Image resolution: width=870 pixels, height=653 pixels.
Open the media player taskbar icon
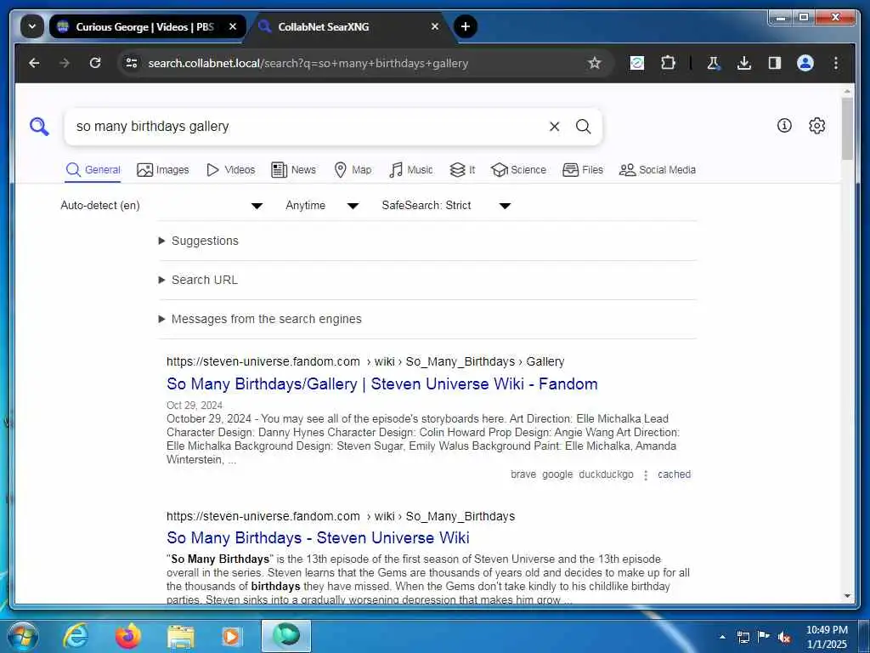(x=231, y=636)
